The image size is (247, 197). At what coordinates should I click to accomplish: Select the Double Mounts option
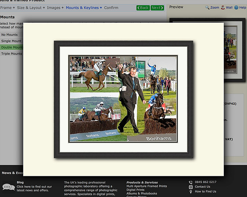coord(11,47)
